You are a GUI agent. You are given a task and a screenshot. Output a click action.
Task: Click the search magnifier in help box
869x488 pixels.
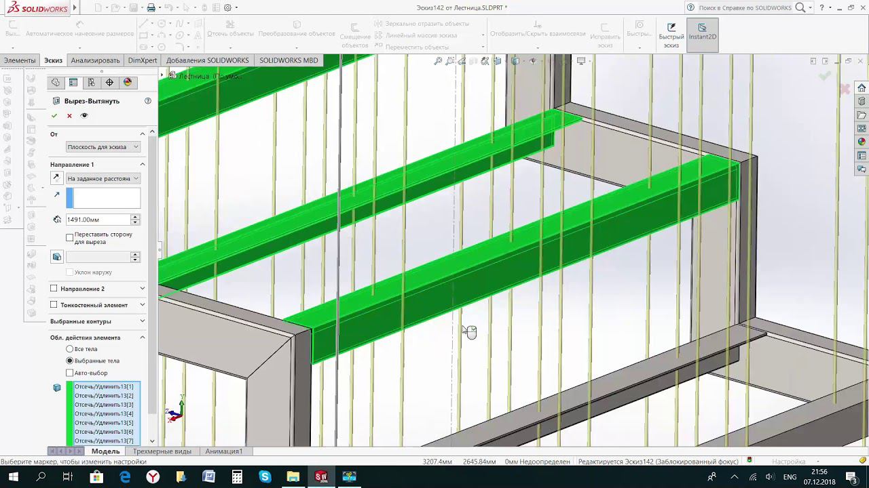pyautogui.click(x=800, y=7)
